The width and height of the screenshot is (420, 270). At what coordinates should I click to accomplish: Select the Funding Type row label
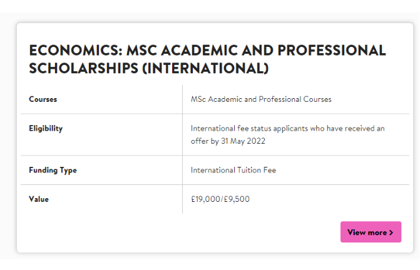coord(53,170)
